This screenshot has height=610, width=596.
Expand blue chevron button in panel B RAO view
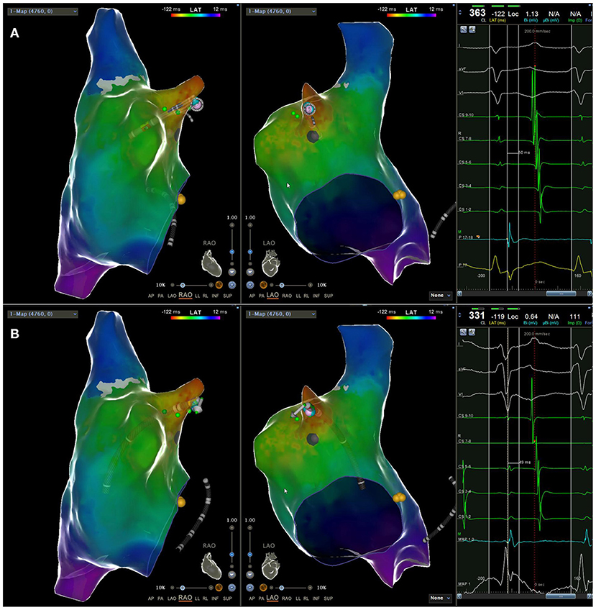coord(232,588)
